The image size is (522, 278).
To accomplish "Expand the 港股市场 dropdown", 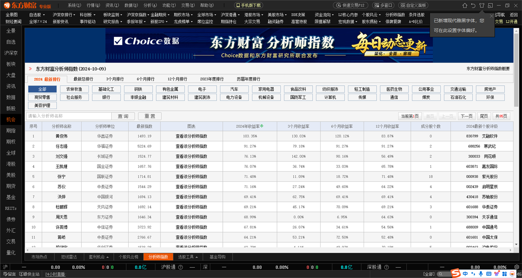I will pyautogui.click(x=262, y=14).
